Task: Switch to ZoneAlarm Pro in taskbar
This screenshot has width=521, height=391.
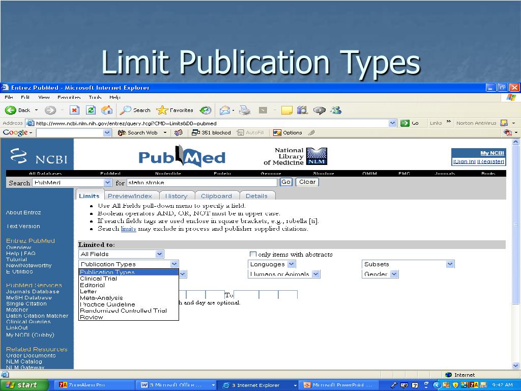Action: click(93, 385)
